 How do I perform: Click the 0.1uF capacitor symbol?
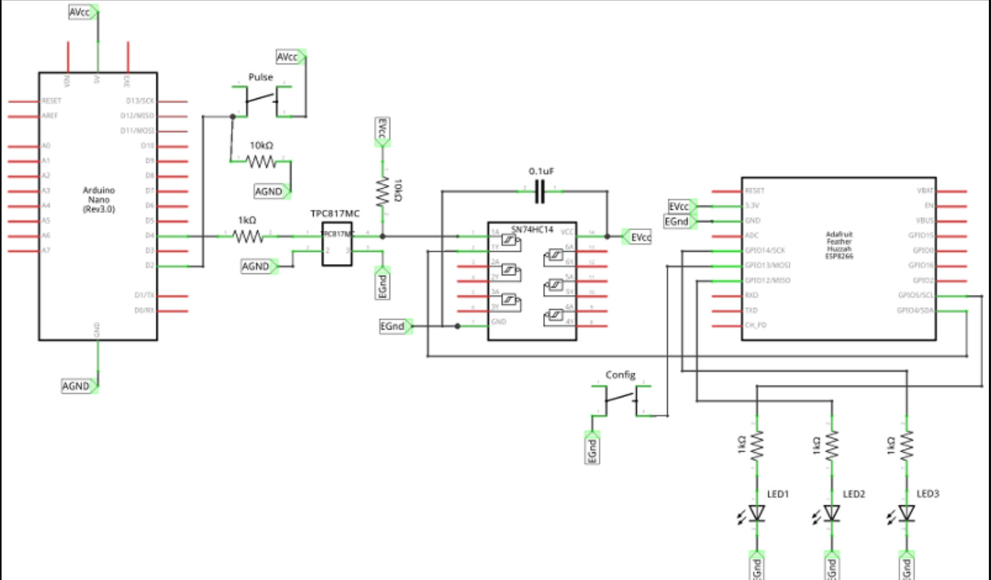click(x=539, y=191)
